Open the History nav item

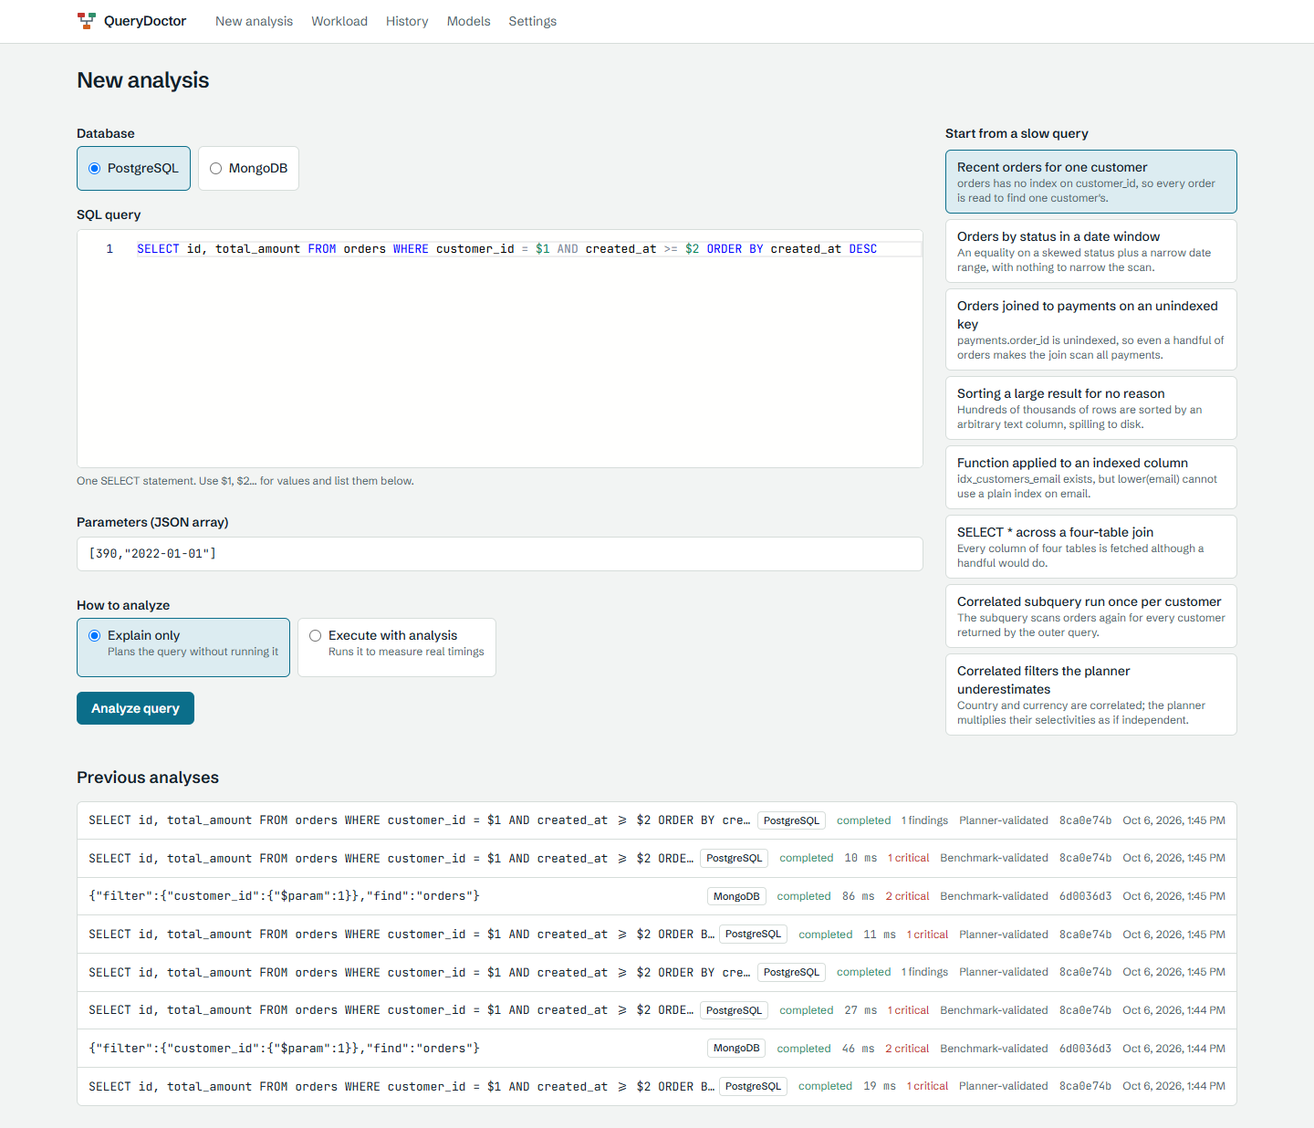tap(407, 21)
